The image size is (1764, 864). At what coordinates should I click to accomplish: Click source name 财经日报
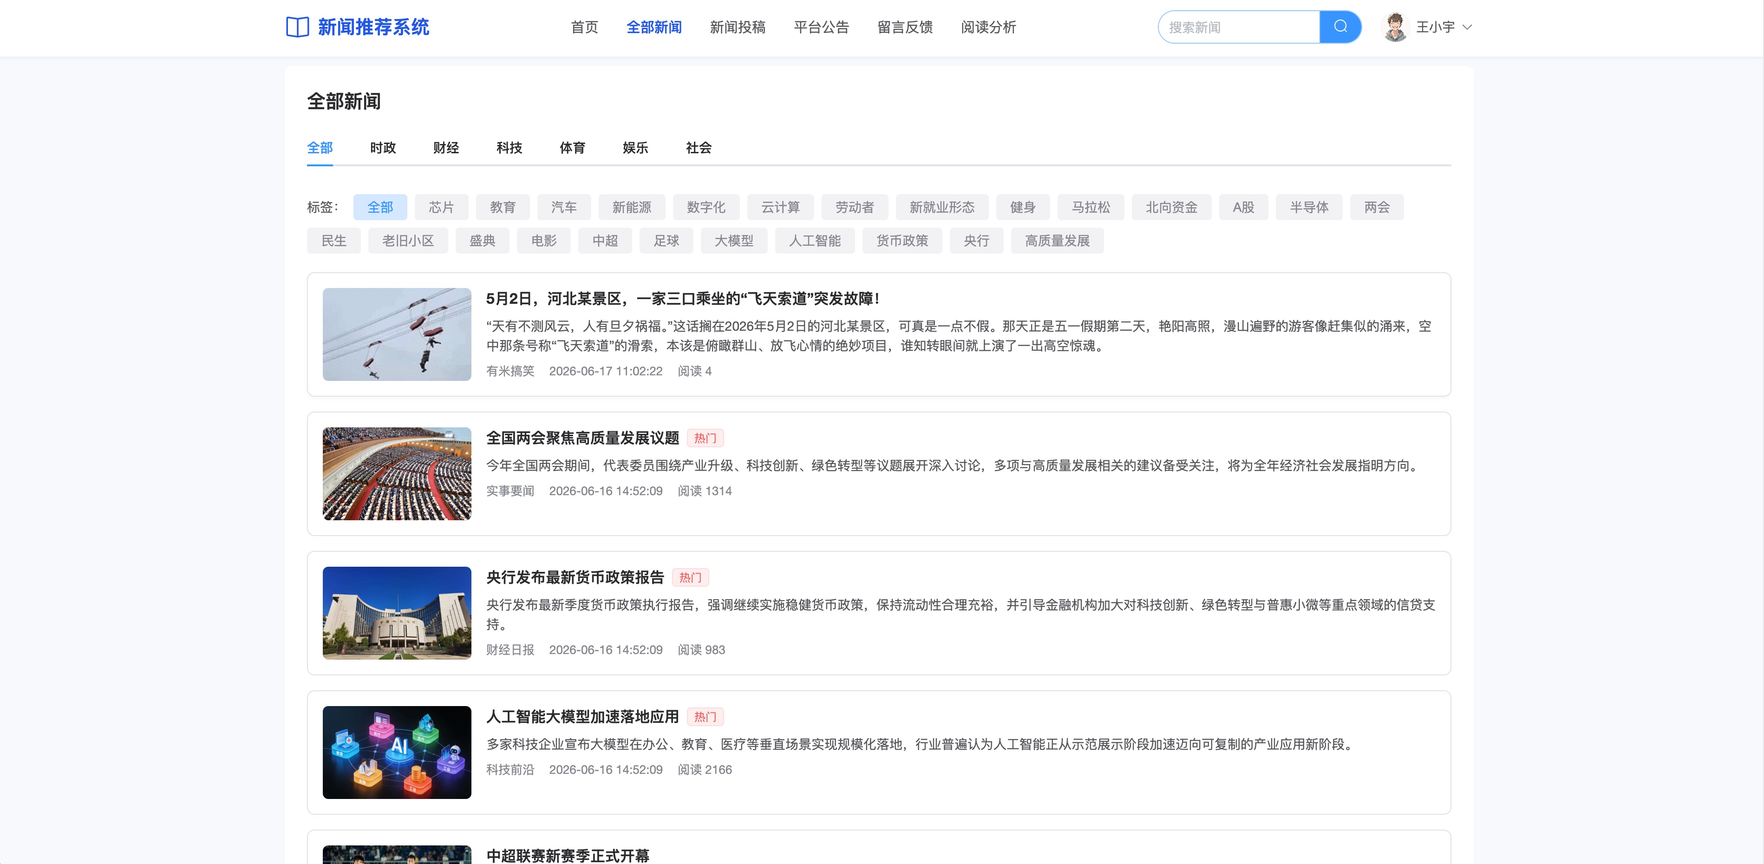[x=510, y=649]
